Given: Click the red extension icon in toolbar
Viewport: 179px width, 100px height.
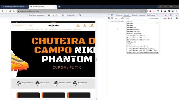Looking at the screenshot, I should (150, 11).
